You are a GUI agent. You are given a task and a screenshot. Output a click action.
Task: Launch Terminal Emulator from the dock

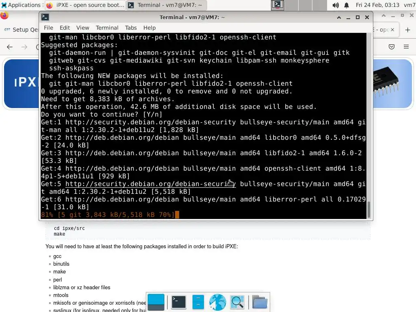pyautogui.click(x=179, y=302)
